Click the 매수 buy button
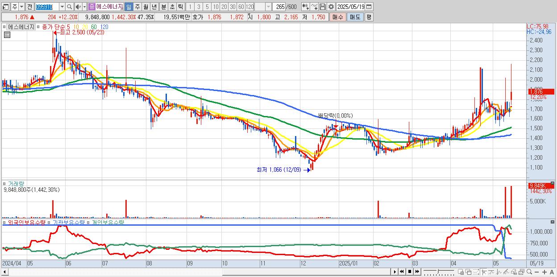557x277 pixels. coord(337,17)
